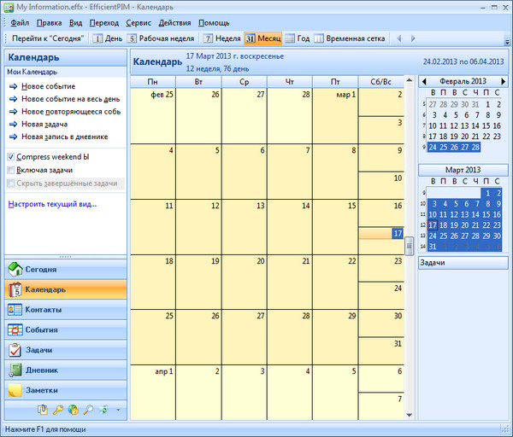The width and height of the screenshot is (513, 437).
Task: Open the Заметки (Notes) section
Action: coord(65,391)
